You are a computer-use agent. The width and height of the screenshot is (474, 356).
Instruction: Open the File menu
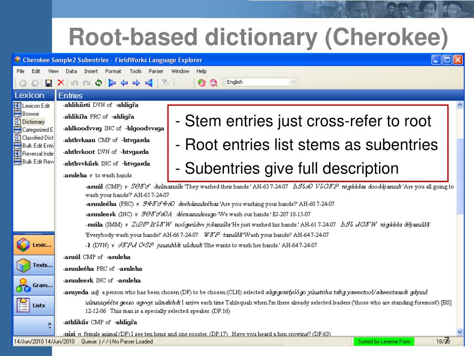click(x=20, y=71)
